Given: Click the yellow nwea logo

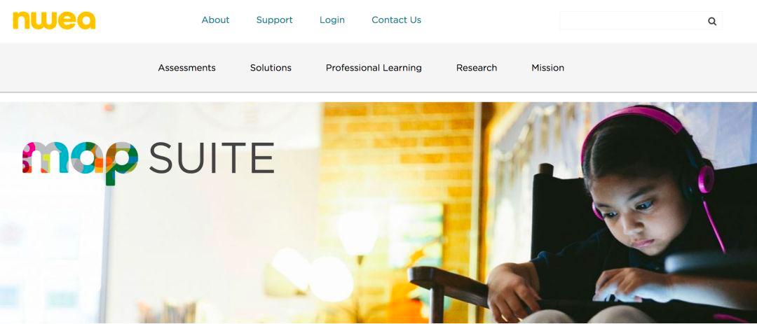Looking at the screenshot, I should (54, 20).
